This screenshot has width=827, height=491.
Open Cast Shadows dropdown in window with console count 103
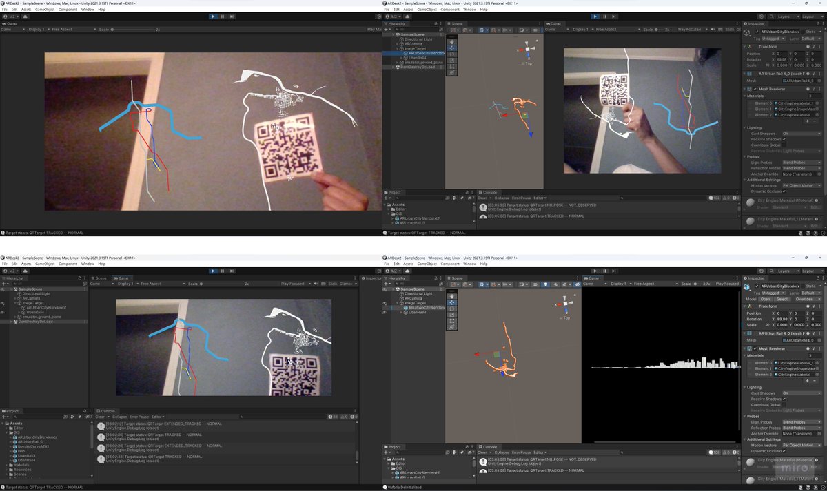click(802, 134)
